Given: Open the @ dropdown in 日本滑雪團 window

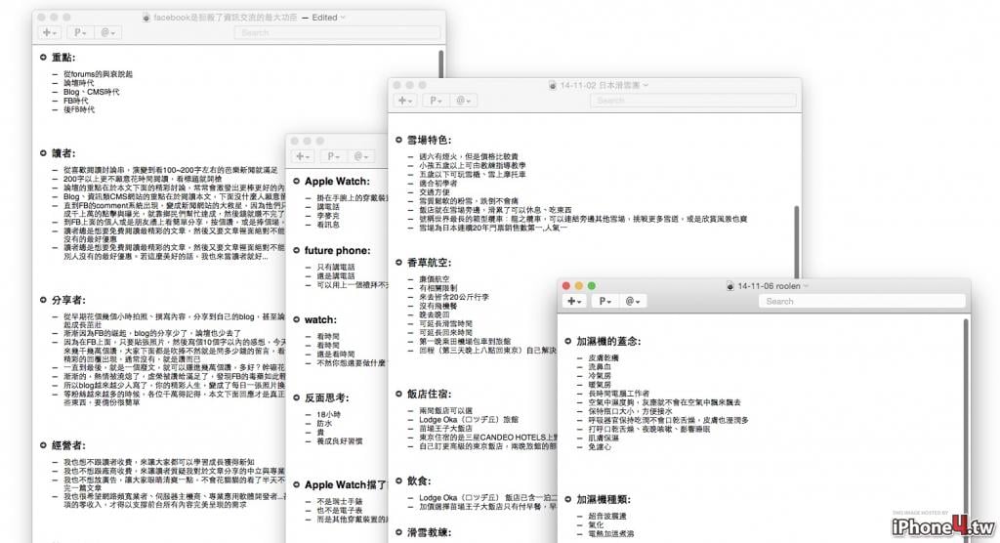Looking at the screenshot, I should [464, 101].
